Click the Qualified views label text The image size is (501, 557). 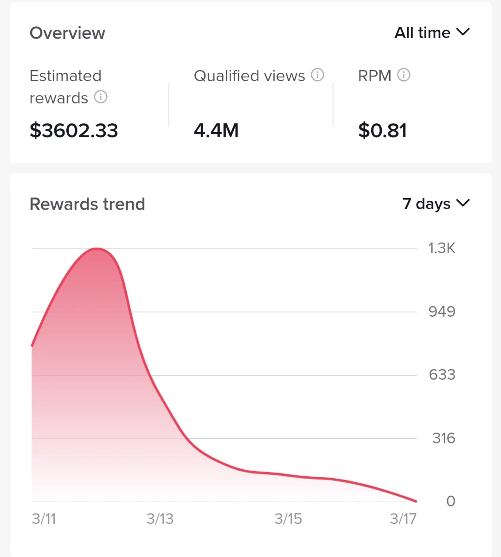pyautogui.click(x=250, y=76)
